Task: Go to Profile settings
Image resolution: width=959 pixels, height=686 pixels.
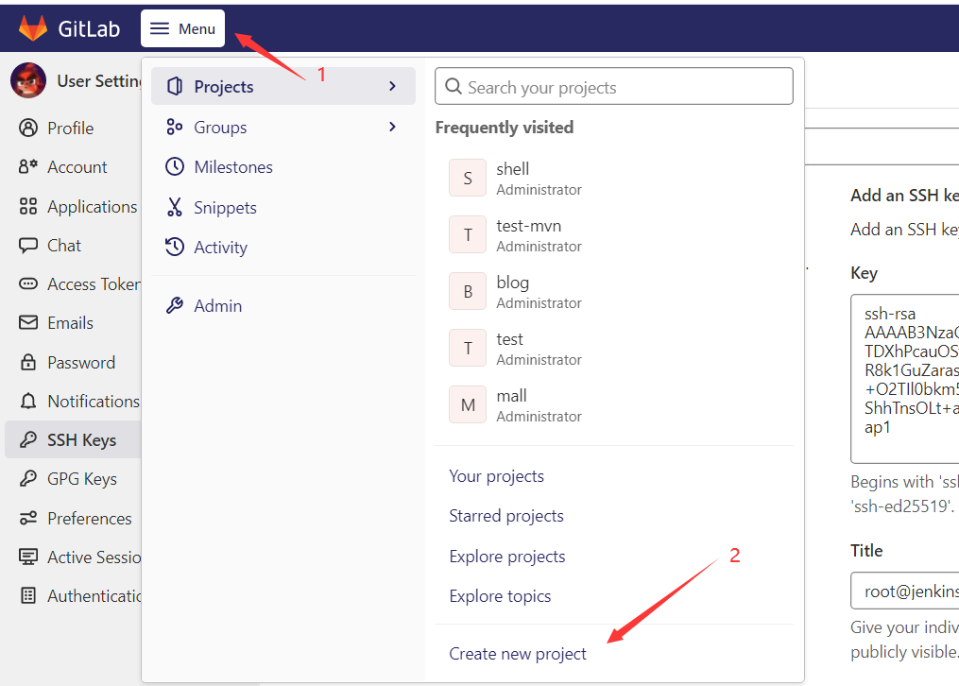Action: pyautogui.click(x=70, y=128)
